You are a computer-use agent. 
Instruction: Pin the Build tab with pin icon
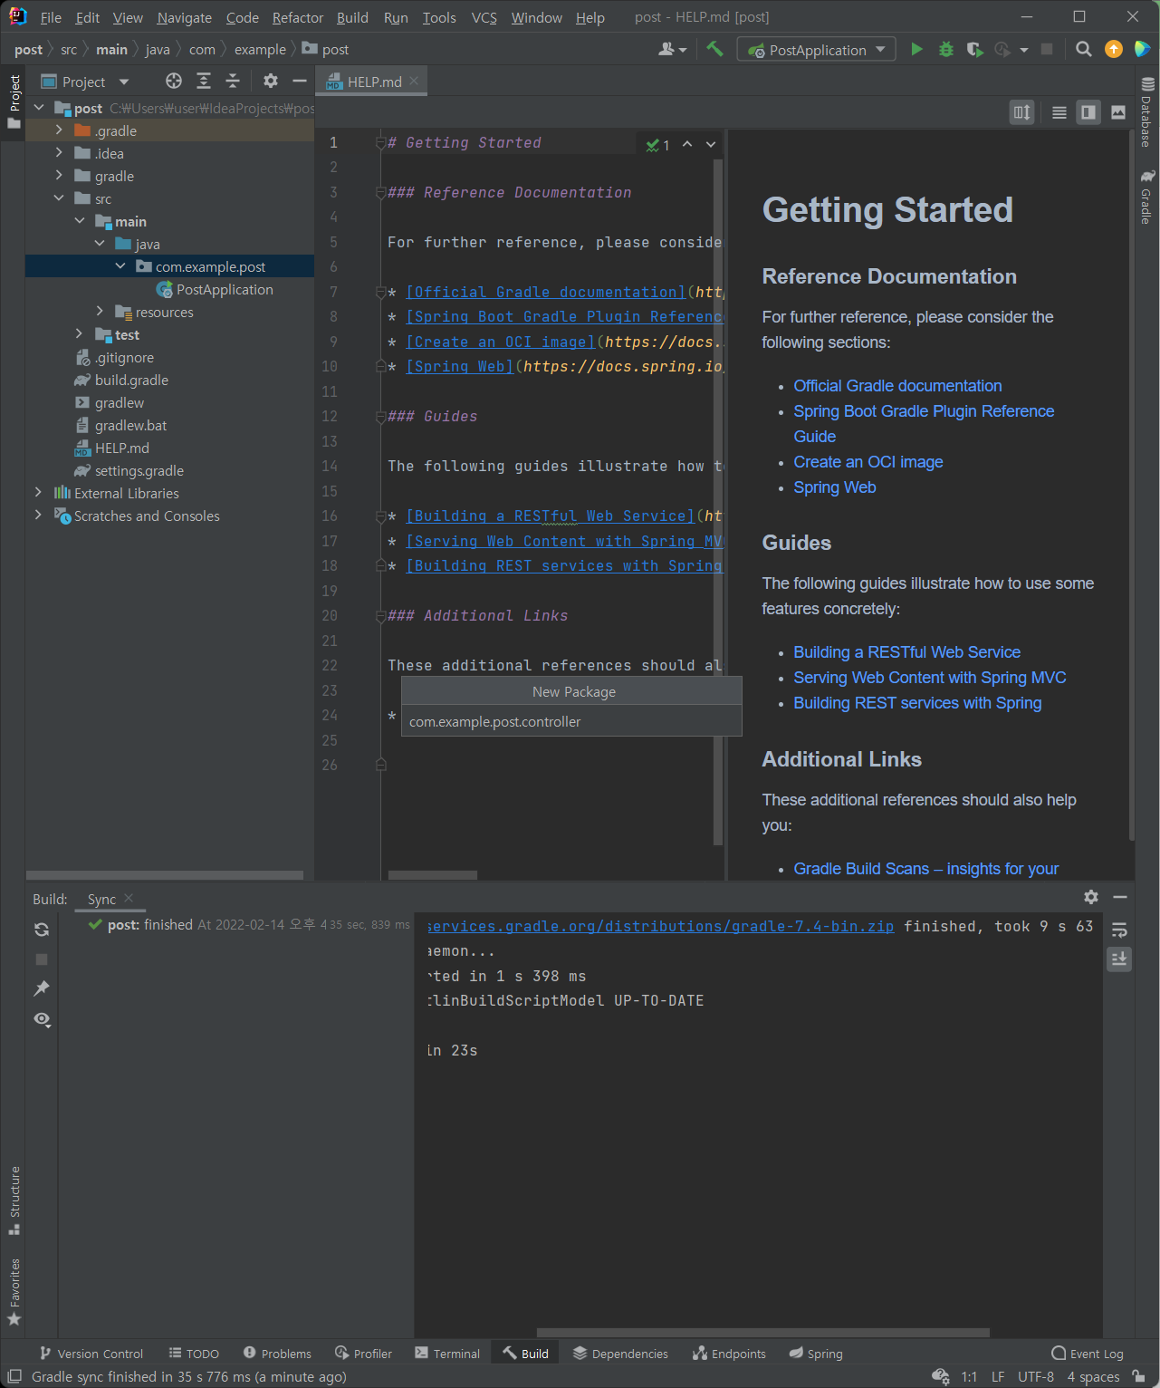tap(42, 988)
